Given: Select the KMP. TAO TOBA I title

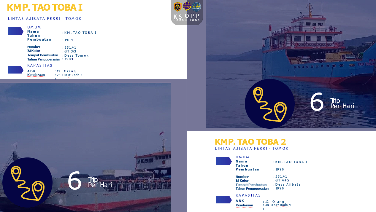Looking at the screenshot, I should point(45,8).
